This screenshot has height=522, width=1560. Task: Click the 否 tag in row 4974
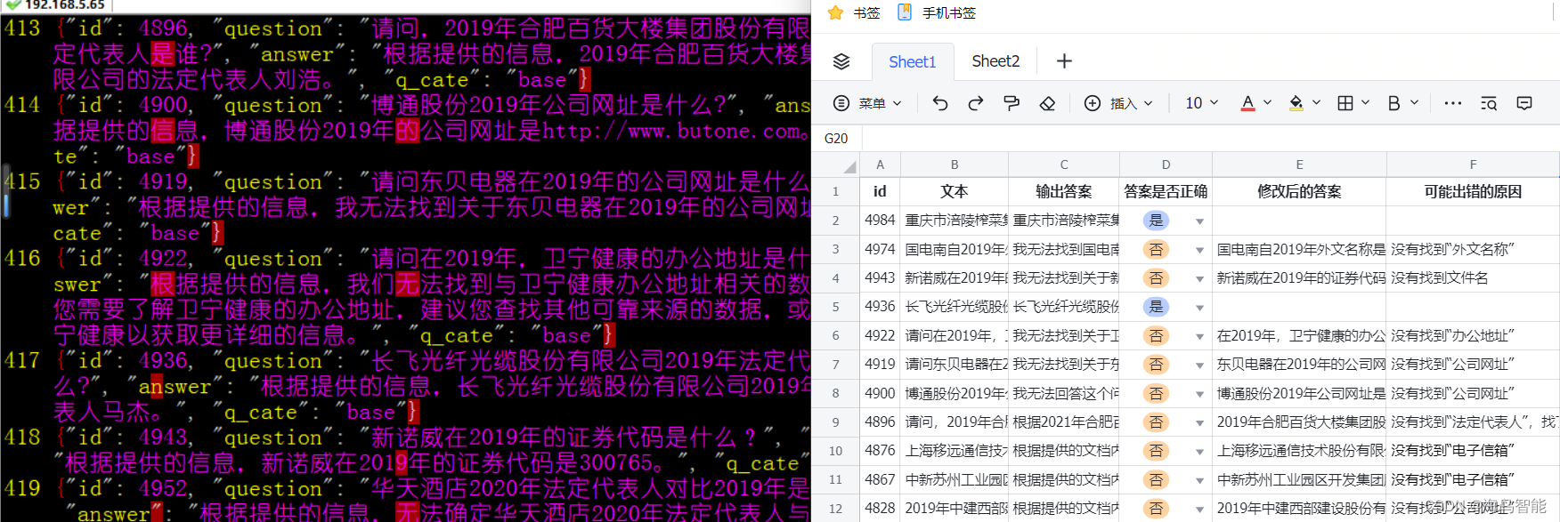1156,249
